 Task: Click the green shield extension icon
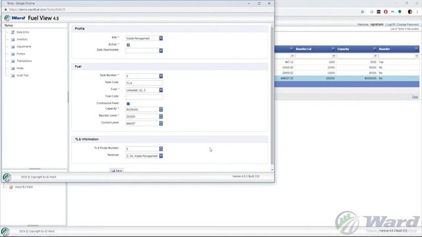click(x=400, y=12)
